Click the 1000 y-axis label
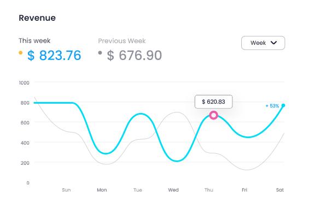This screenshot has height=215, width=309. 24,83
